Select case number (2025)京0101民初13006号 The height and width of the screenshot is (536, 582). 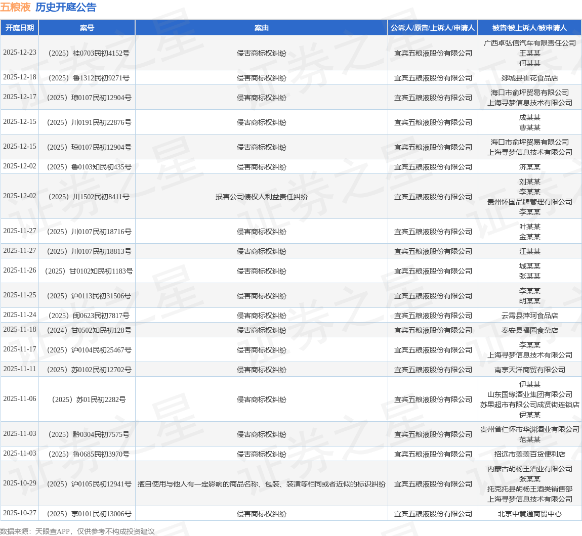pyautogui.click(x=87, y=514)
